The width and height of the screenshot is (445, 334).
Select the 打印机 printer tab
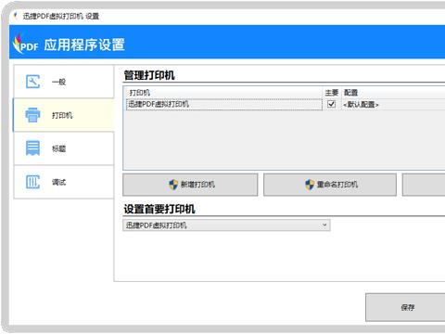click(x=63, y=115)
